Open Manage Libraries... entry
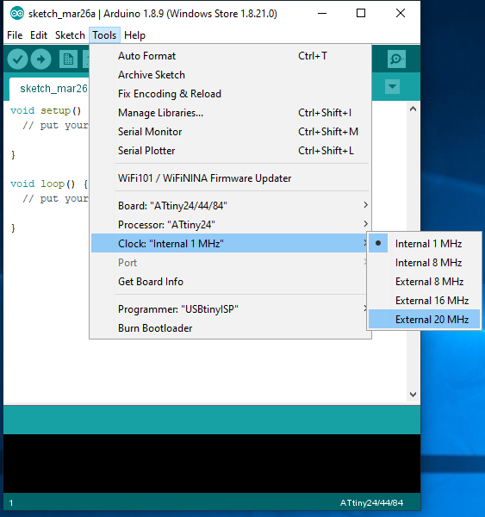Image resolution: width=485 pixels, height=517 pixels. pos(230,113)
